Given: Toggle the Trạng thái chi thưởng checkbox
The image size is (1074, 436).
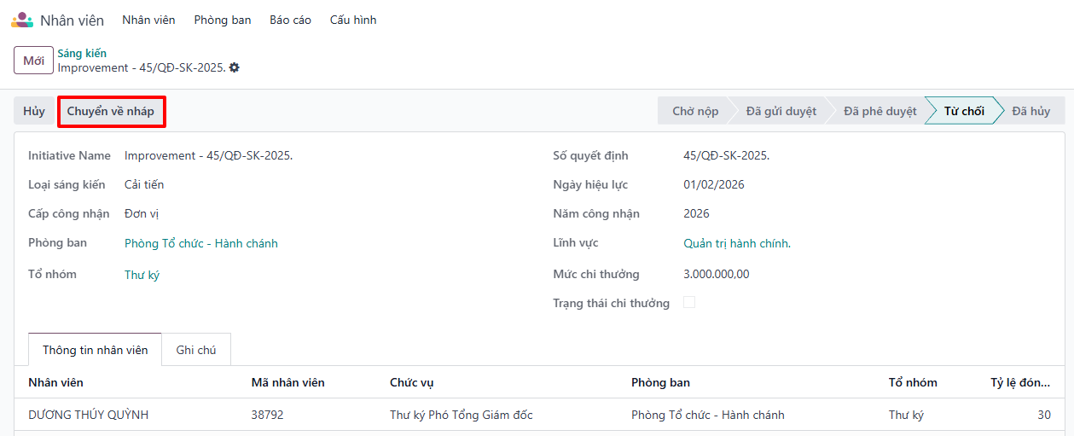Looking at the screenshot, I should tap(689, 302).
